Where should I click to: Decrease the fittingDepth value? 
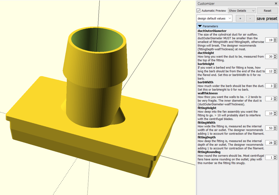(274, 144)
